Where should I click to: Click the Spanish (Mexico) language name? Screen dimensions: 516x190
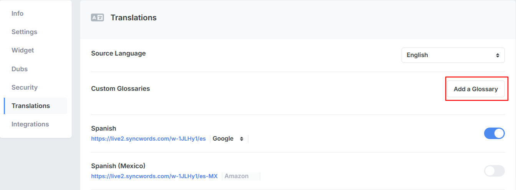(x=118, y=166)
